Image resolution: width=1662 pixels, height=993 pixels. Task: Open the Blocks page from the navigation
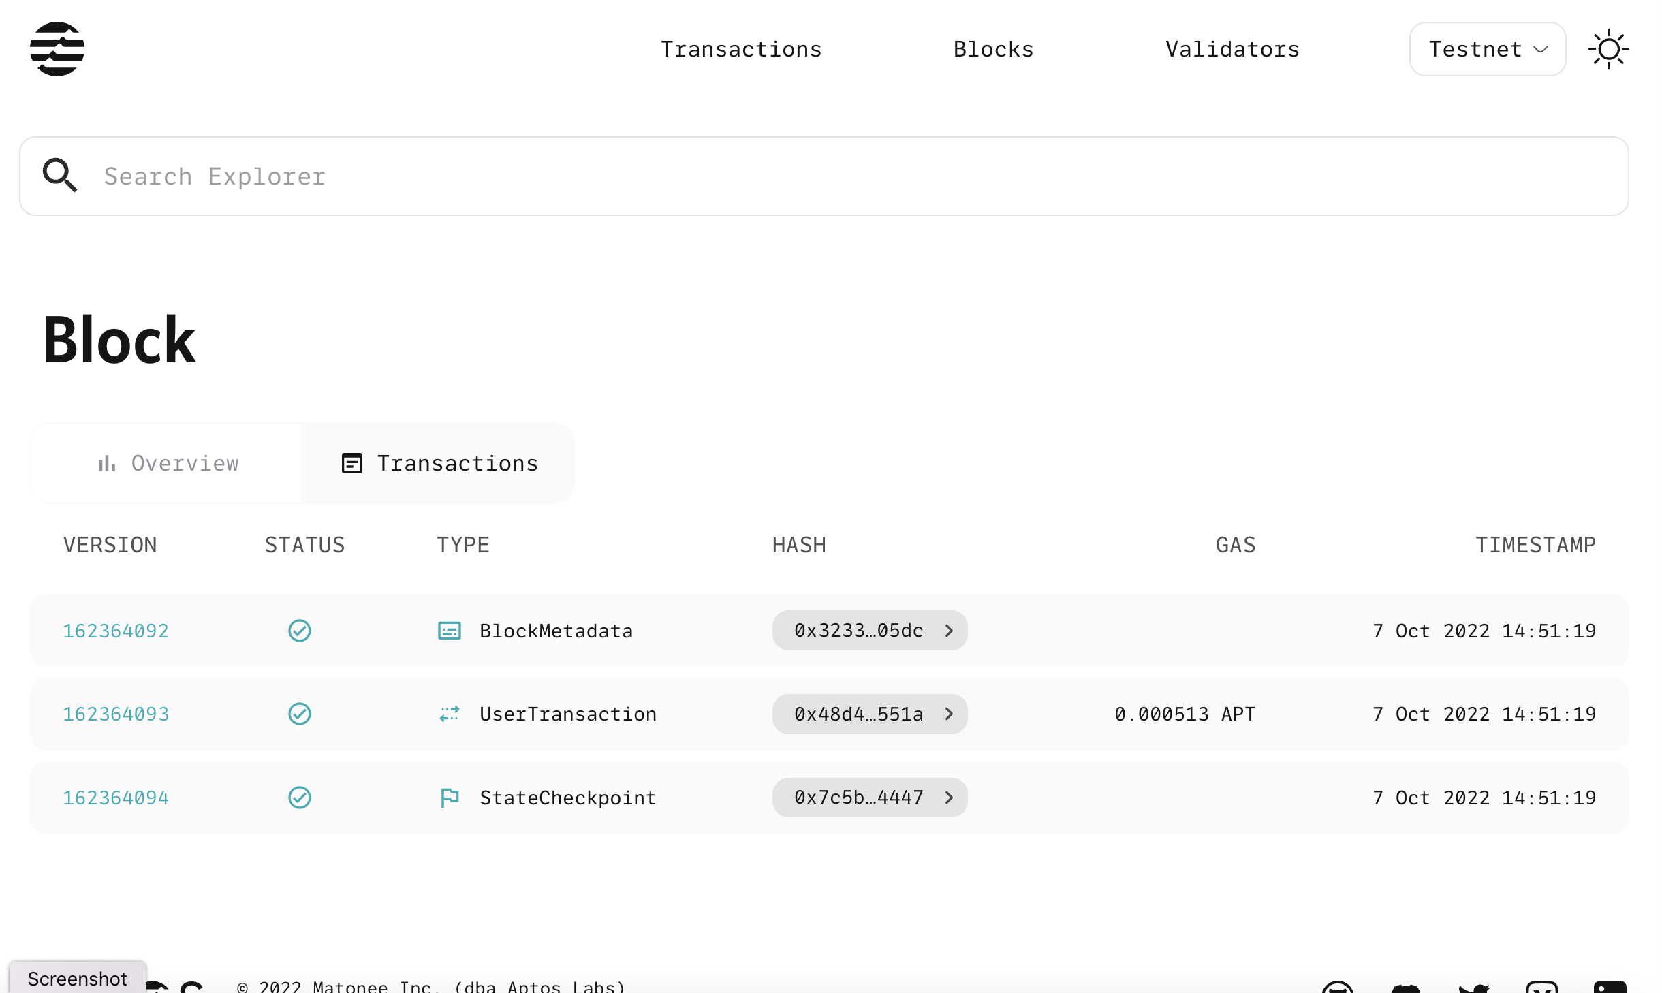(993, 48)
